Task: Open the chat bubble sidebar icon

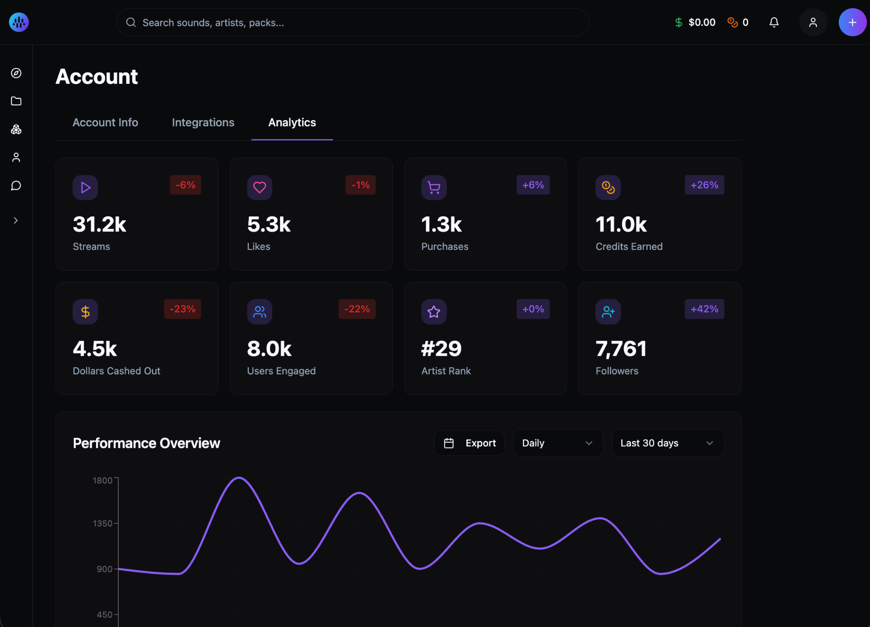Action: coord(16,186)
